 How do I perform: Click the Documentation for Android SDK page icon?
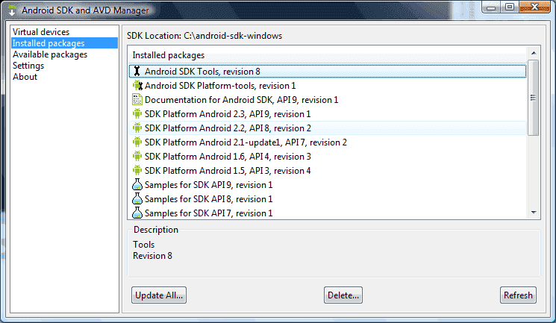tap(137, 100)
